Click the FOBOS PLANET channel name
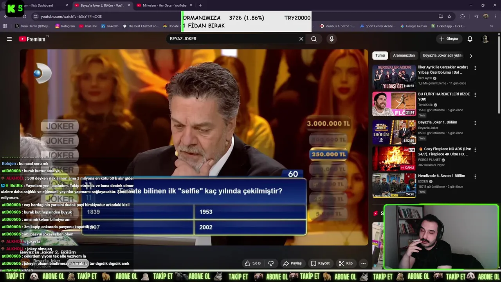 [x=429, y=160]
